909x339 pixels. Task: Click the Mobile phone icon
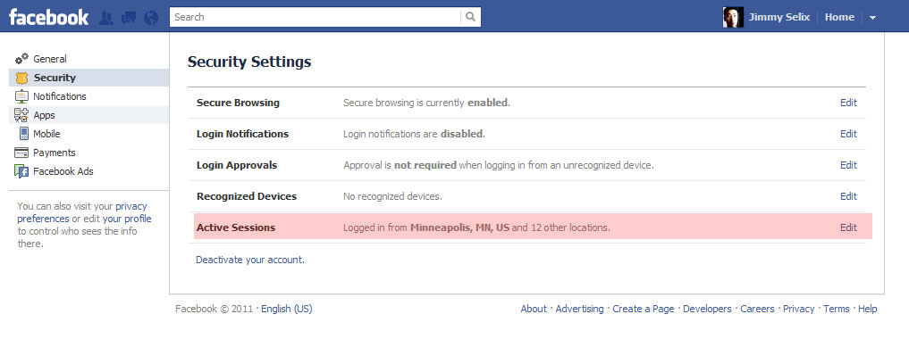[x=24, y=134]
